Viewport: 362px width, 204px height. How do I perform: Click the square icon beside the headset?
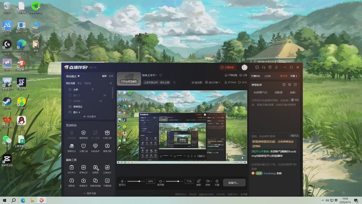pos(270,67)
